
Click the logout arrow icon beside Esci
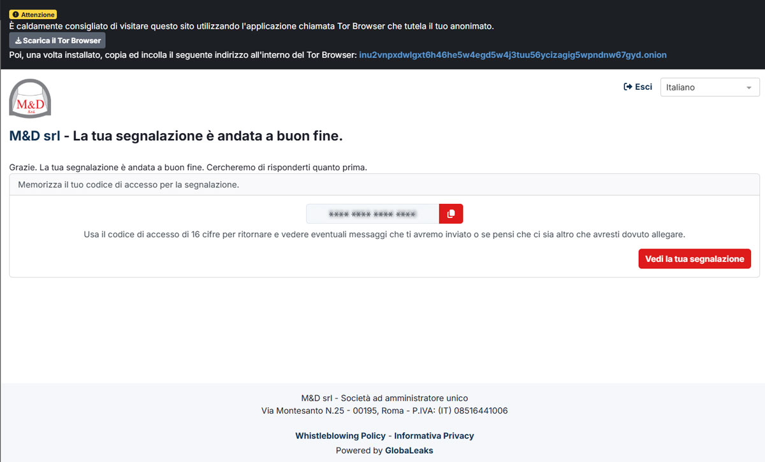pos(627,87)
